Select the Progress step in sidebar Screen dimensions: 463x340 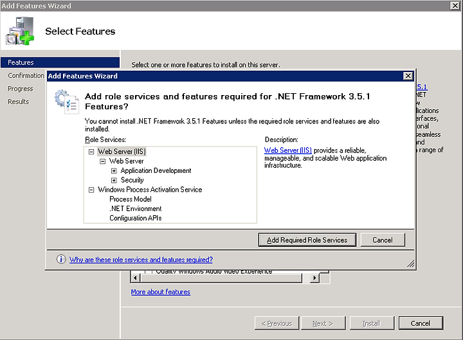(x=21, y=89)
